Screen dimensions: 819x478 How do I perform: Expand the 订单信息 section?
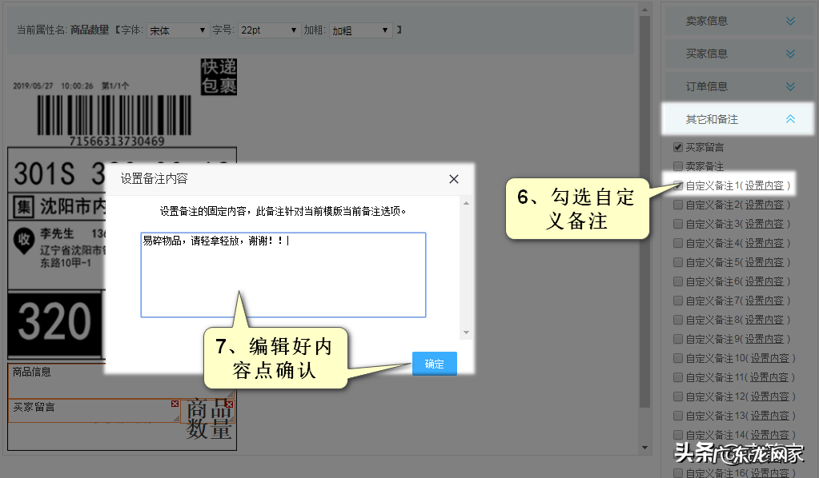pyautogui.click(x=790, y=86)
